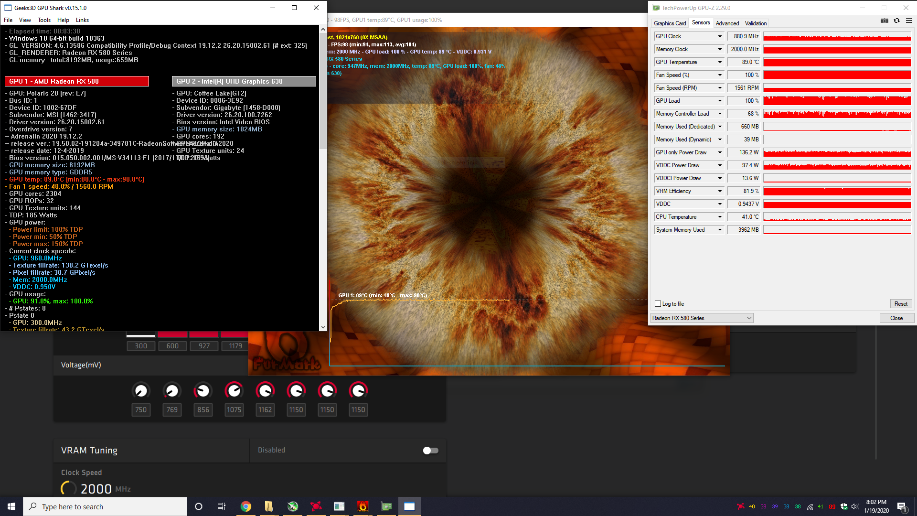Open FurMark from the taskbar
Image resolution: width=917 pixels, height=516 pixels.
point(363,506)
